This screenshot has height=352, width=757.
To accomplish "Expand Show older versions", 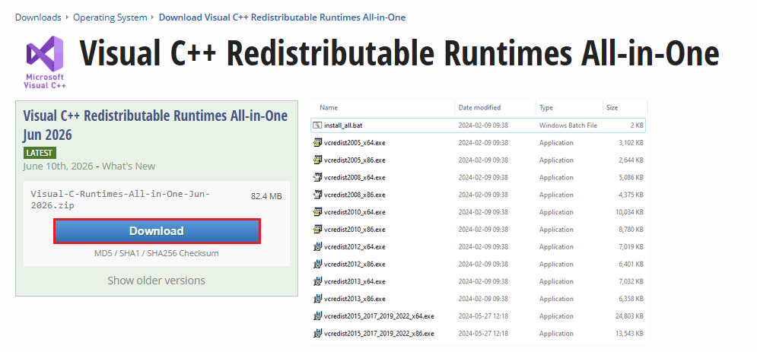I will [x=157, y=281].
